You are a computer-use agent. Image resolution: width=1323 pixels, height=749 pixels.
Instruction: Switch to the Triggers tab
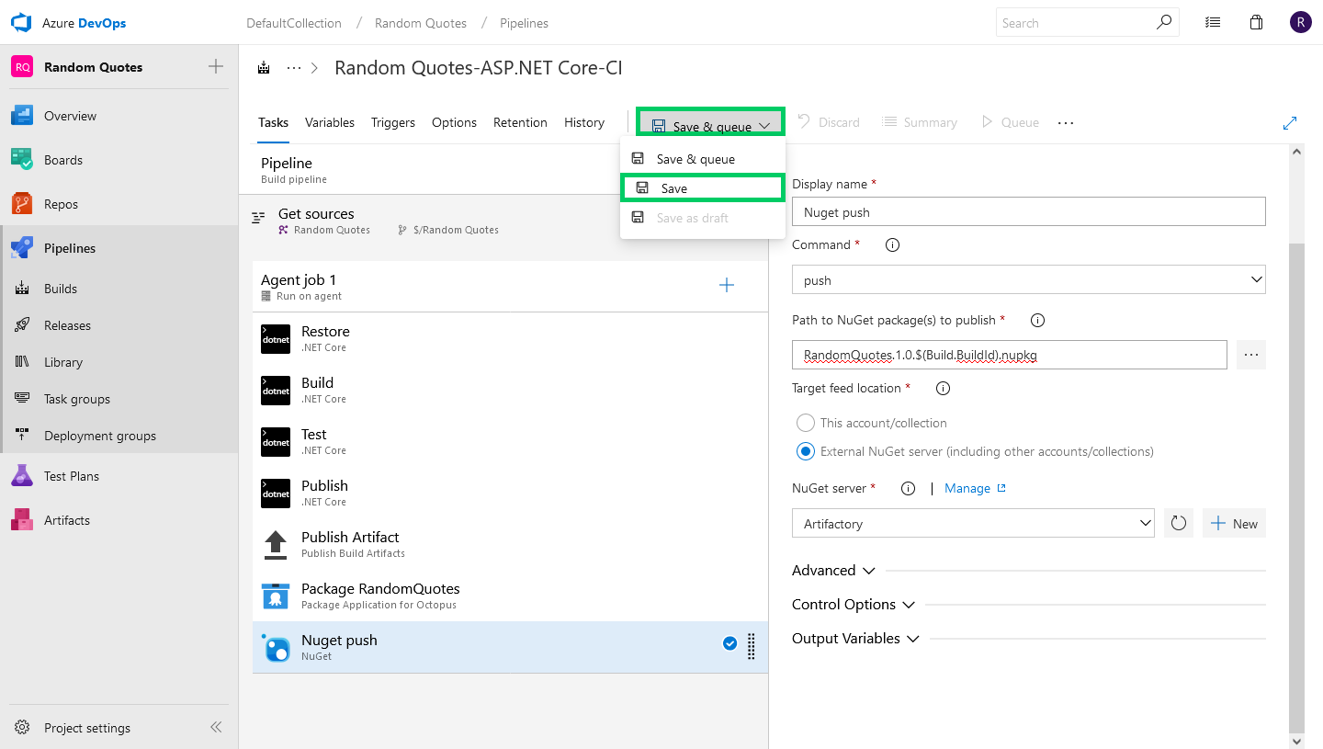point(393,122)
